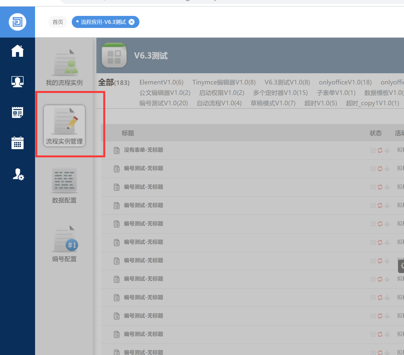Open the news form icon in navigation
The height and width of the screenshot is (355, 404).
[18, 112]
